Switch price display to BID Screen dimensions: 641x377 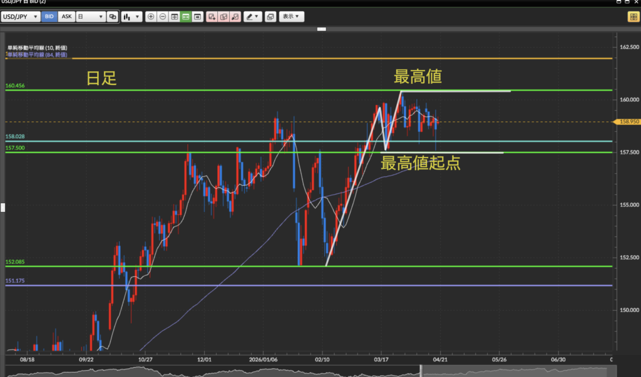tap(49, 17)
